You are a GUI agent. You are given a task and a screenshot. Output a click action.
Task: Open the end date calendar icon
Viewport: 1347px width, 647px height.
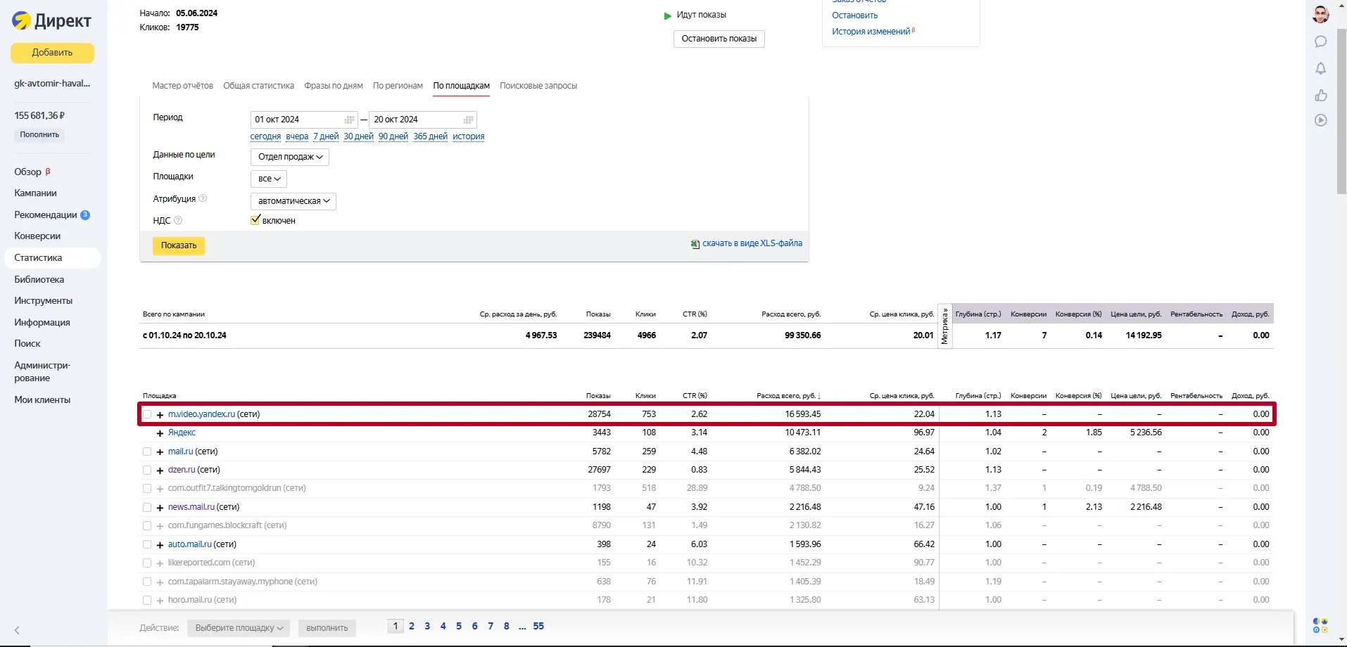[468, 120]
